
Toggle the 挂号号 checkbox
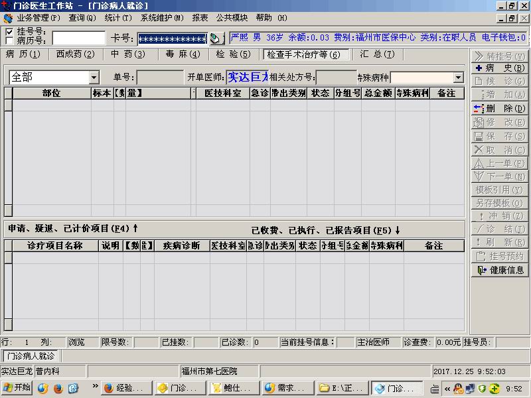[x=9, y=31]
